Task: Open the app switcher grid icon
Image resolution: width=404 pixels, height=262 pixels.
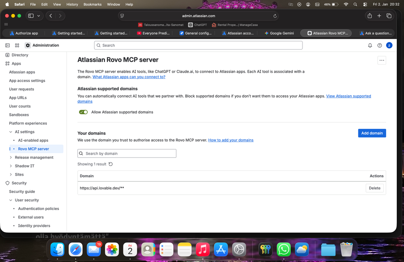Action: [17, 45]
